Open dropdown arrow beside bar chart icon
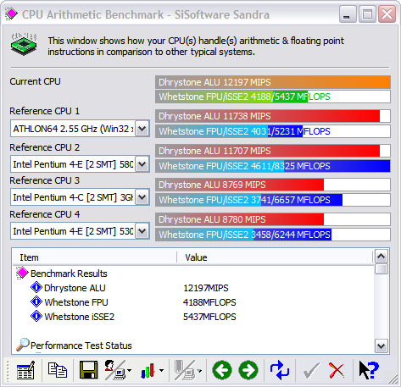This screenshot has height=387, width=401. (161, 370)
